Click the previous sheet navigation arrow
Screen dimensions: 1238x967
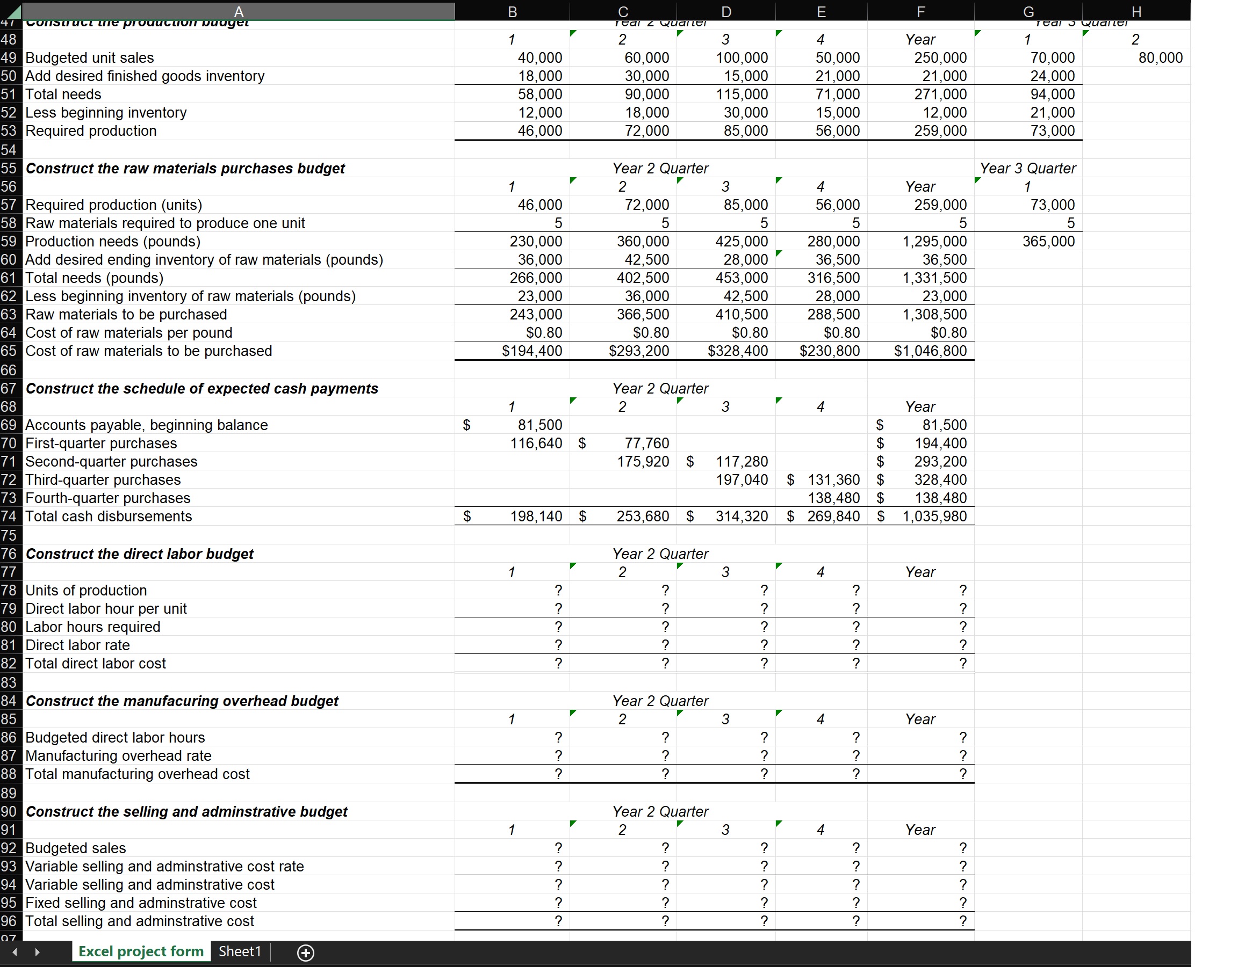pos(15,953)
